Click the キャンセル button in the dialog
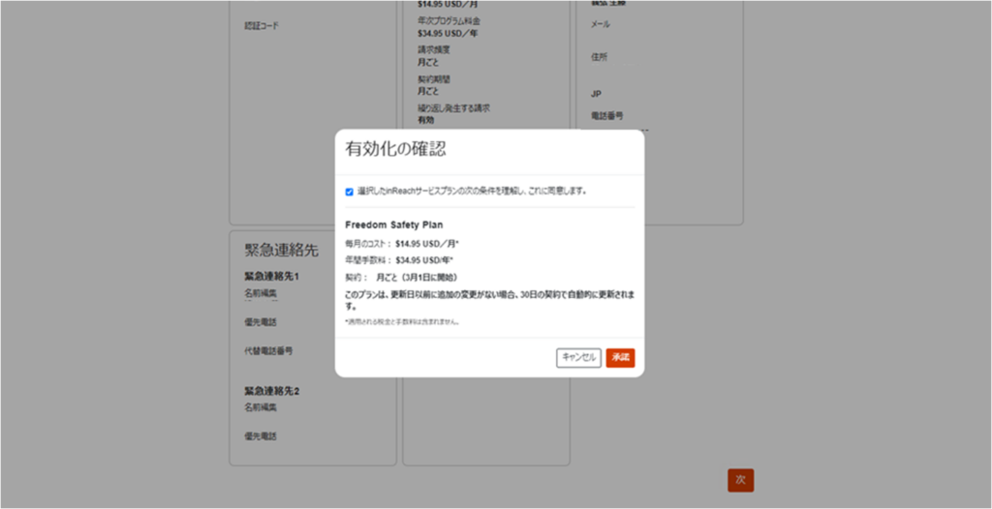This screenshot has height=509, width=992. tap(578, 357)
